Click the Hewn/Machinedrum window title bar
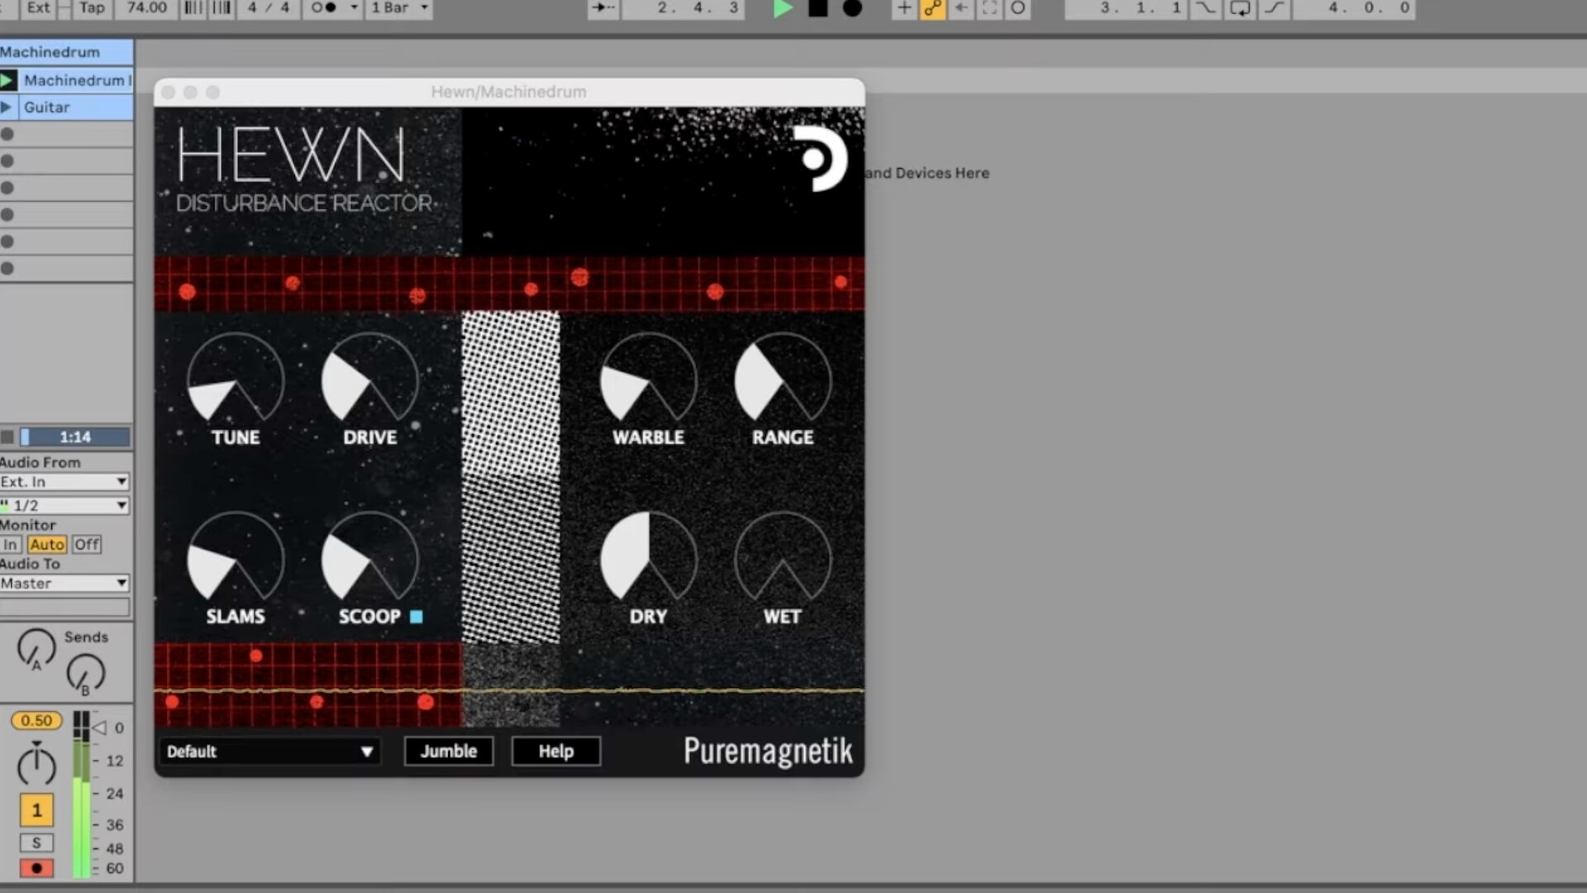The height and width of the screenshot is (893, 1587). tap(509, 92)
